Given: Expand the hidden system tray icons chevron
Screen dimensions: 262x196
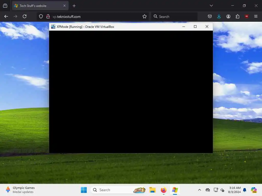Looking at the screenshot, I should click(200, 190).
